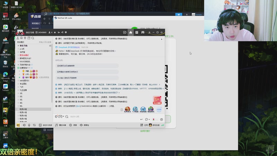The image size is (277, 156).
Task: Click the cloud icon beside 快乐马场
Action: [x=50, y=46]
